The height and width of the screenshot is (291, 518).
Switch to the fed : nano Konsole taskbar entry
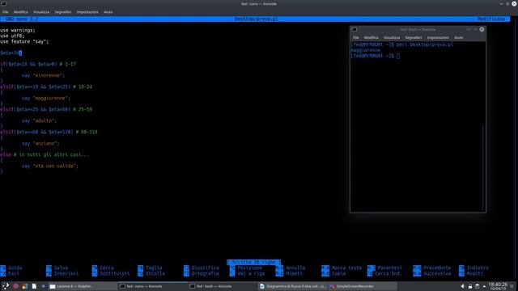tap(152, 286)
